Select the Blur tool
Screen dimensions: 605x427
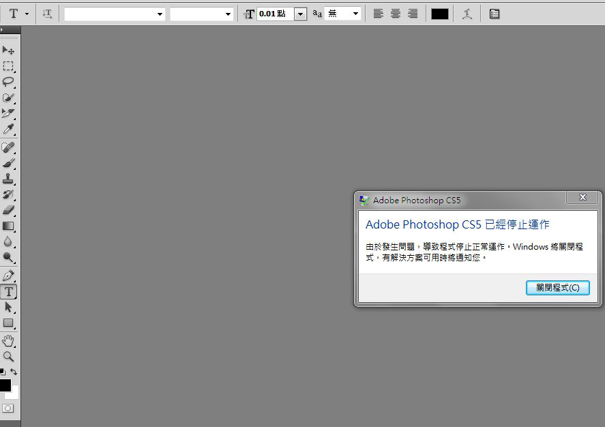coord(8,242)
